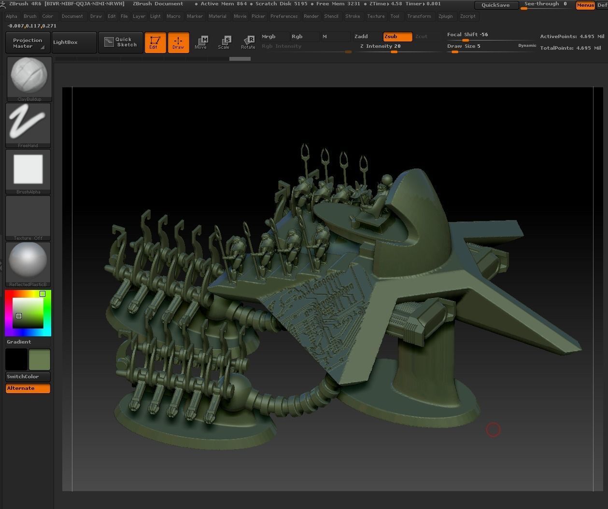Select the Scale tool
Screen dimensions: 608x509
(x=224, y=42)
